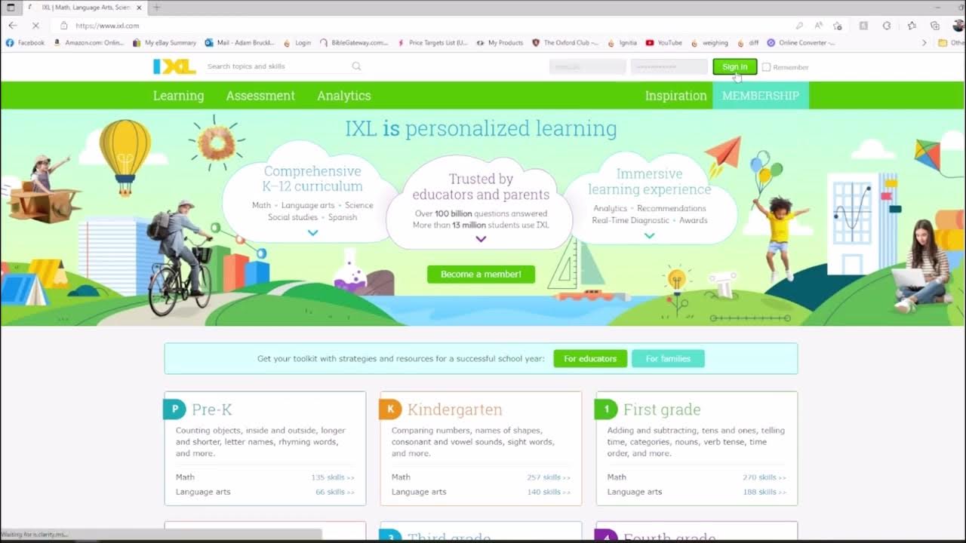Open My Products bookmark
The height and width of the screenshot is (543, 966).
500,43
